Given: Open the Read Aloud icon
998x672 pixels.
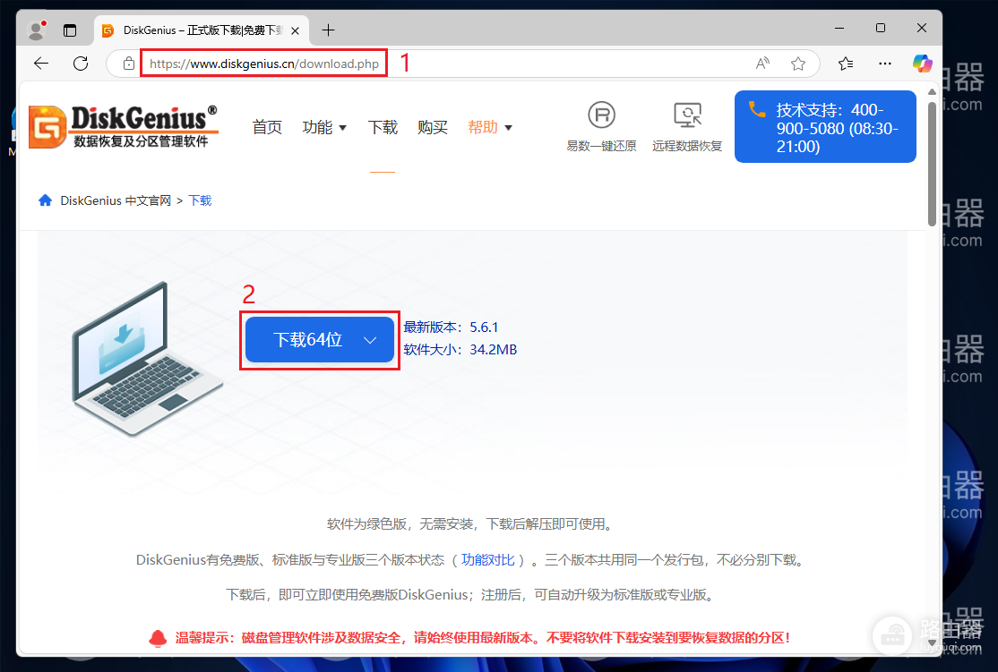Looking at the screenshot, I should 762,63.
